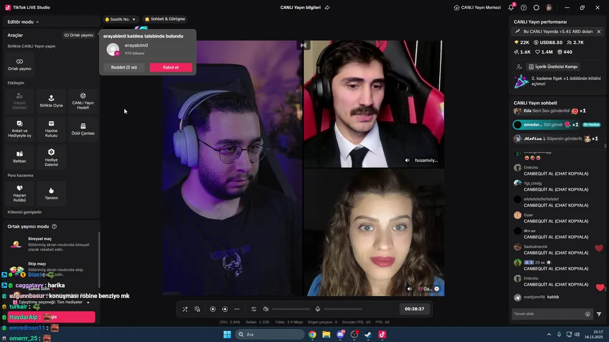Reject the join request with Reddet
This screenshot has height=342, width=609.
tap(124, 67)
